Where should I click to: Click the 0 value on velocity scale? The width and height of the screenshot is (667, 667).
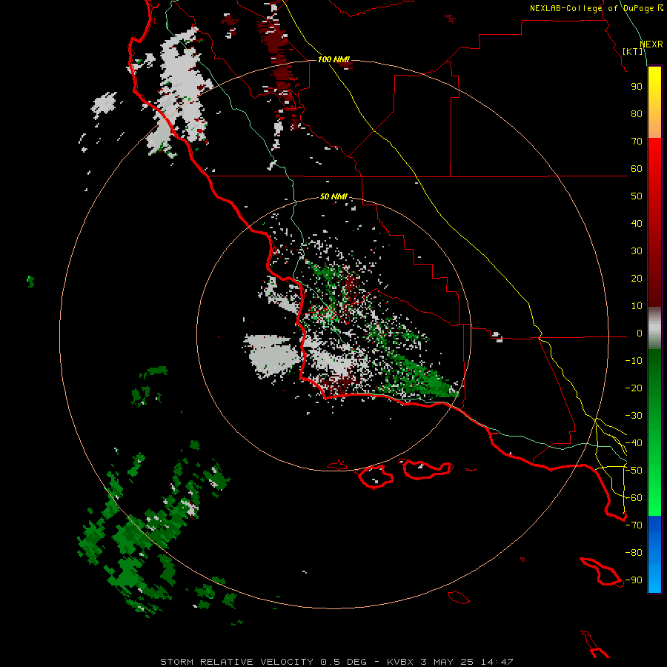click(x=640, y=333)
